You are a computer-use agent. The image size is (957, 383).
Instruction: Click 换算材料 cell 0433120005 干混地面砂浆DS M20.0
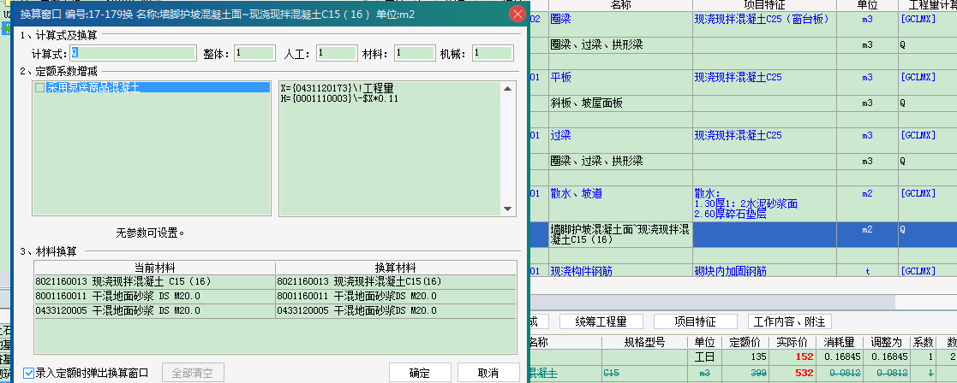pos(396,310)
